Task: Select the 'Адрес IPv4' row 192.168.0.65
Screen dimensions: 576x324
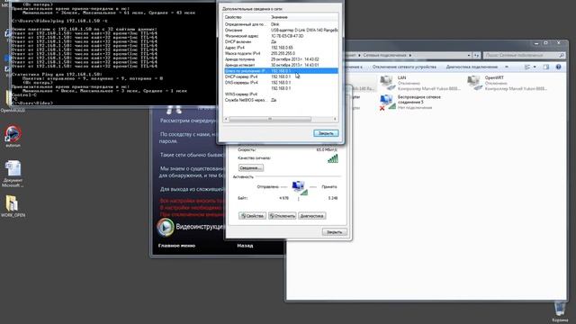Action: (x=281, y=48)
